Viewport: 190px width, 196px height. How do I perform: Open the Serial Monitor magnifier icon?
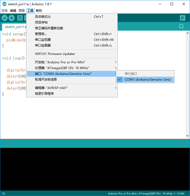point(182,18)
